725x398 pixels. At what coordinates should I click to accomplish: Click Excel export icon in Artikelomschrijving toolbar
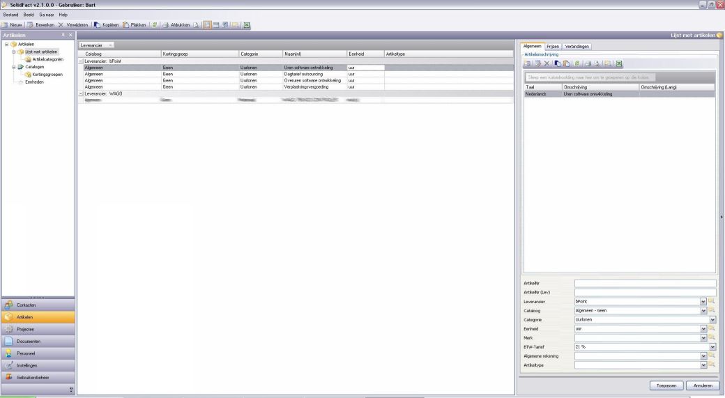(618, 63)
